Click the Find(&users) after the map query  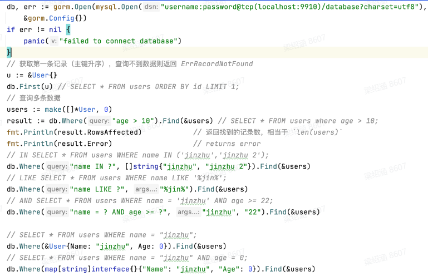pyautogui.click(x=290, y=269)
